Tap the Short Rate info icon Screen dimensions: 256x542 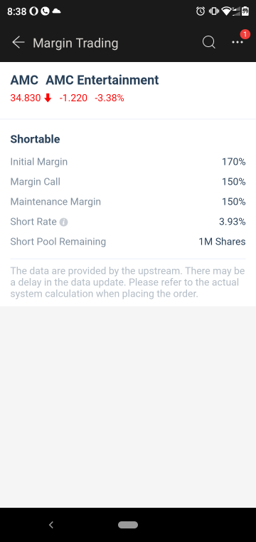[63, 222]
